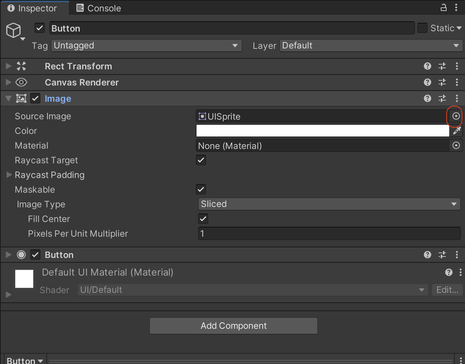The height and width of the screenshot is (364, 465).
Task: Click the Add Component button
Action: [x=234, y=326]
